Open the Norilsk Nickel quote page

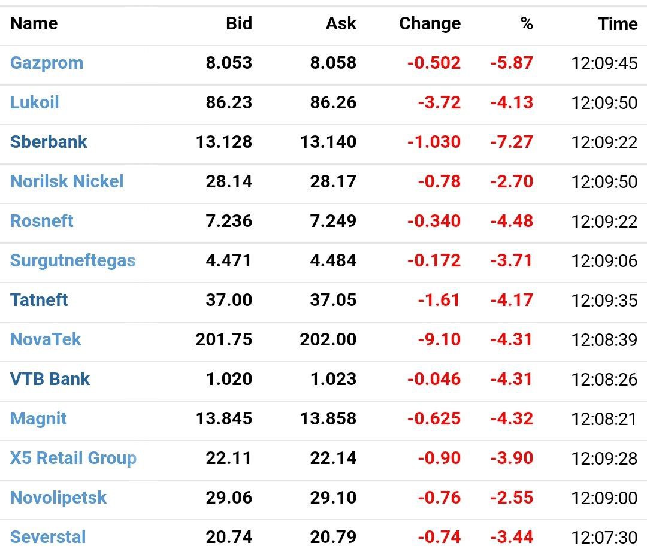[66, 181]
